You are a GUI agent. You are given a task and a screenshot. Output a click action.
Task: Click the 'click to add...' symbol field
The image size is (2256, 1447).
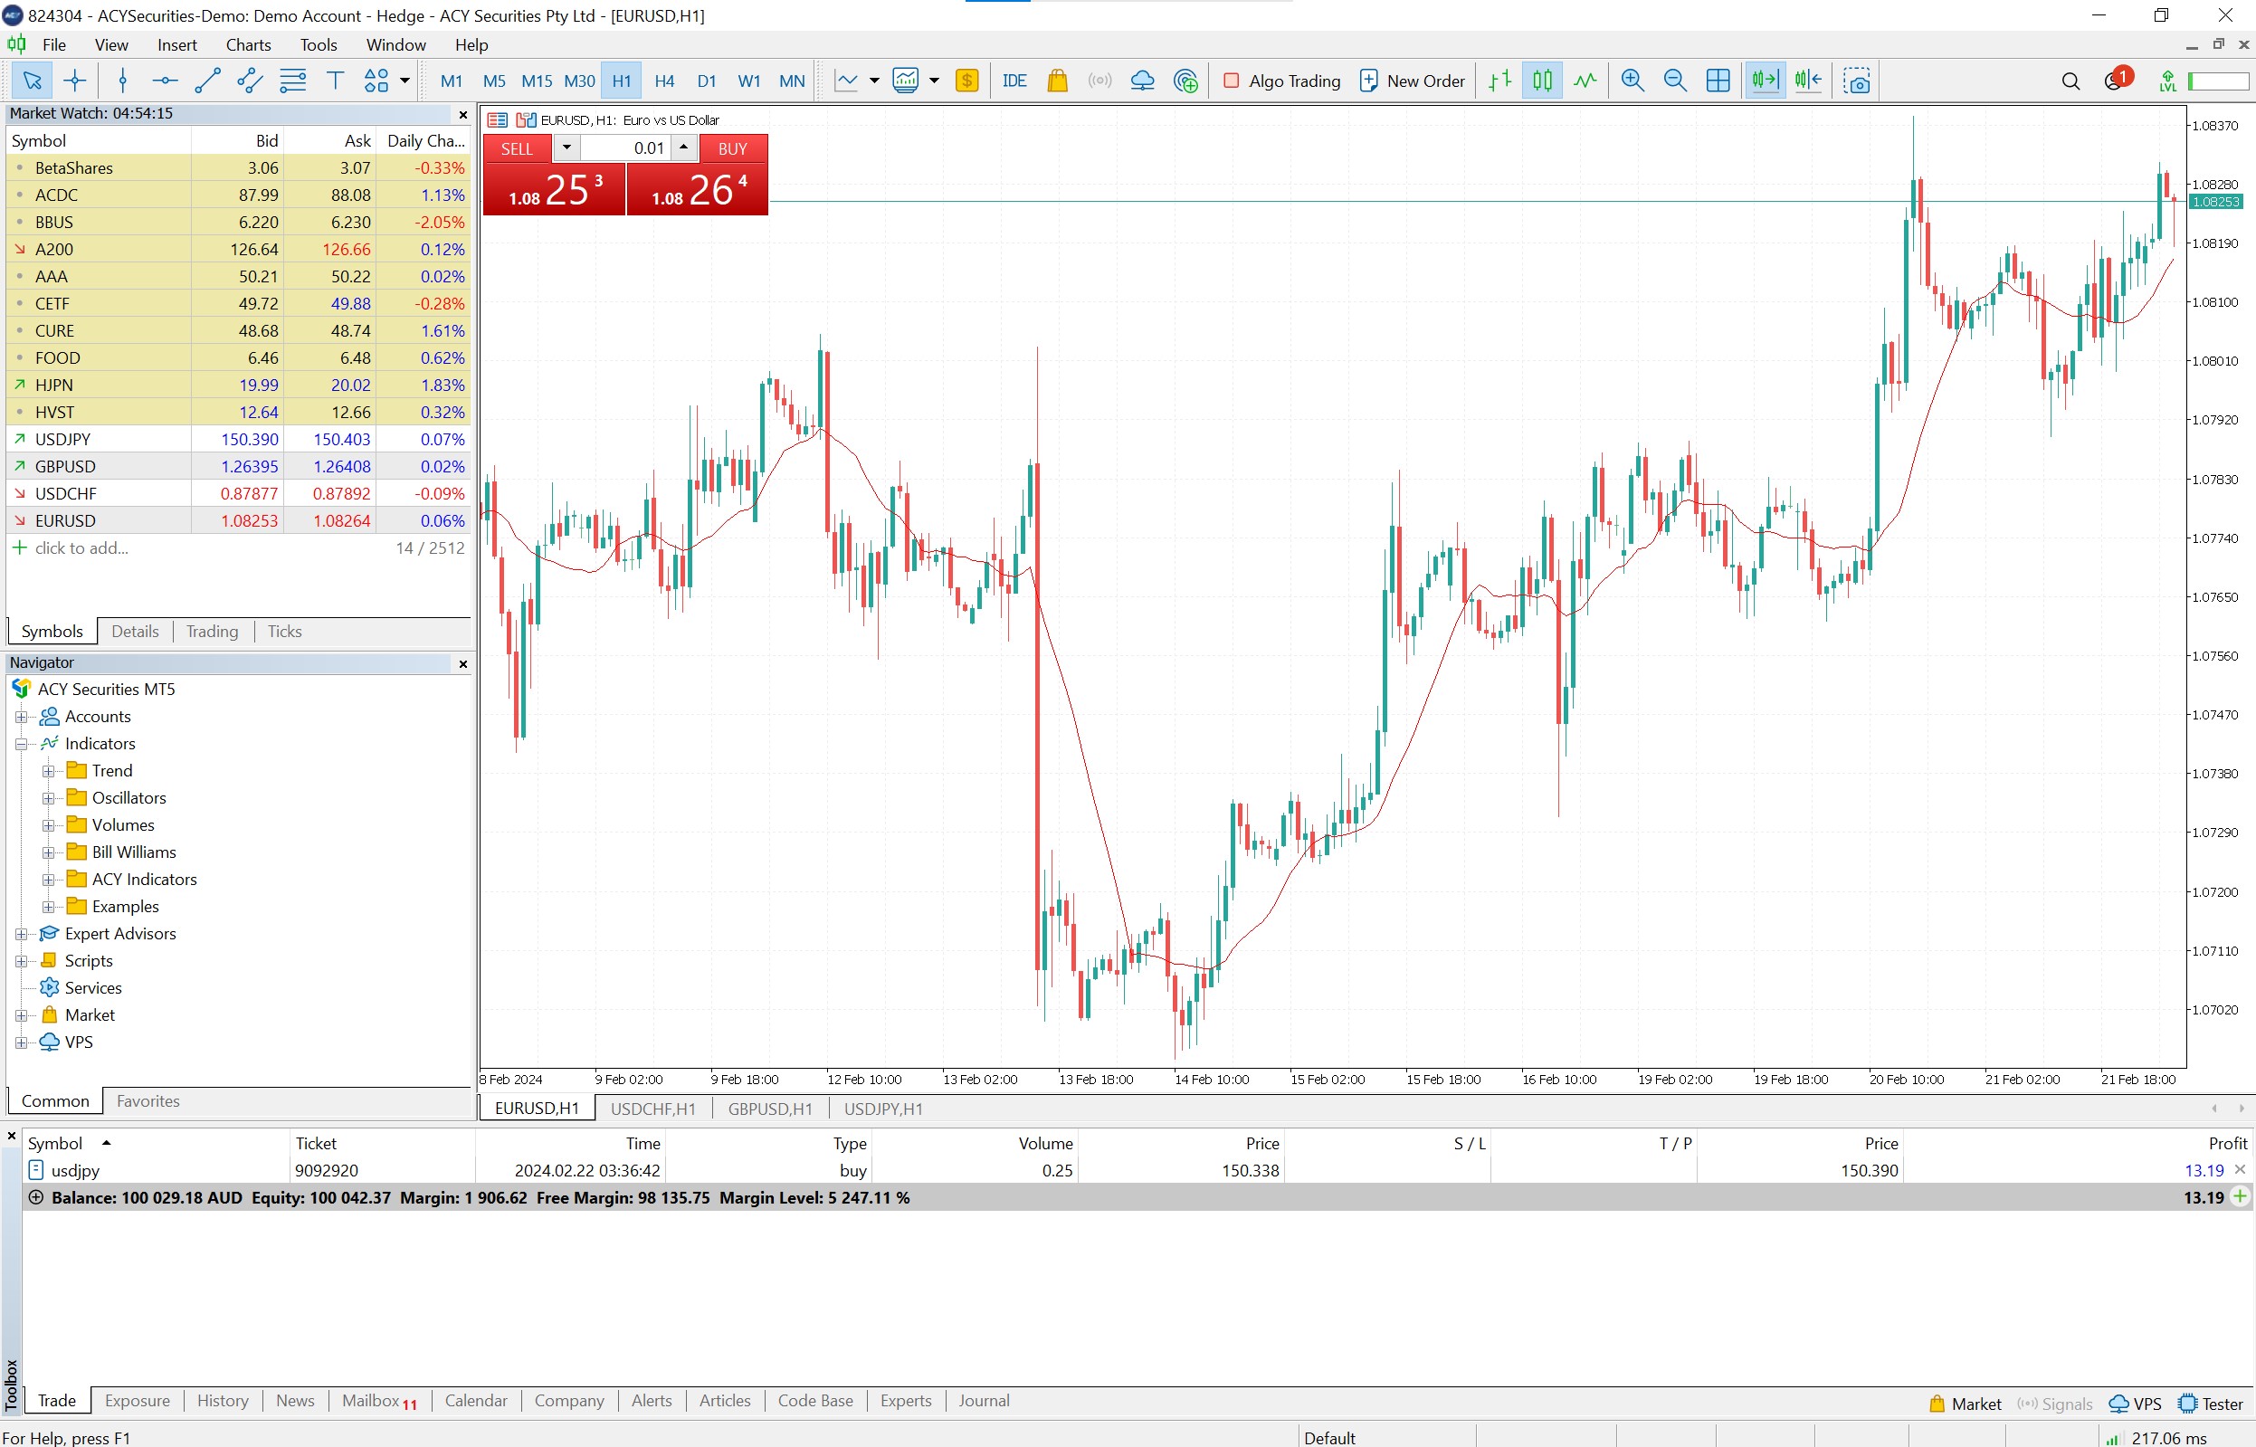[x=81, y=547]
